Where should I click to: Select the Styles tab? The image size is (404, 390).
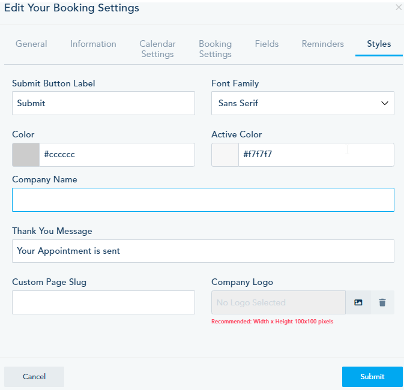coord(379,44)
